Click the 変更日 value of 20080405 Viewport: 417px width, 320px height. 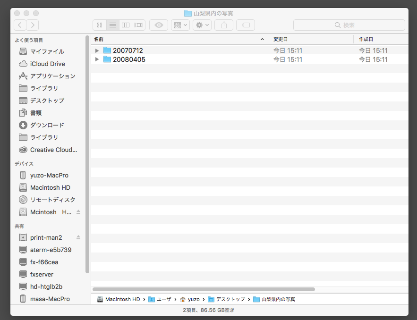click(288, 59)
